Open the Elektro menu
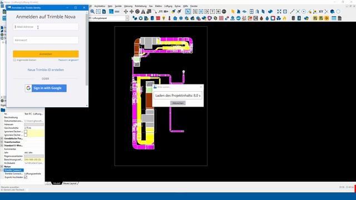The width and height of the screenshot is (356, 200). 159,6
